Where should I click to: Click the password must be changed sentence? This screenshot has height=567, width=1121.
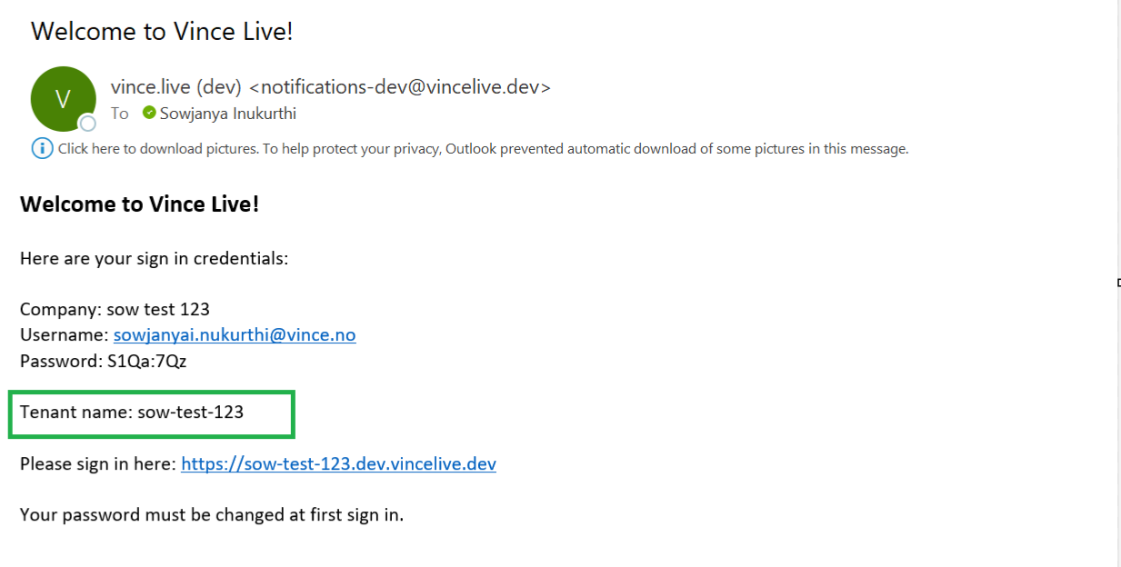[212, 515]
